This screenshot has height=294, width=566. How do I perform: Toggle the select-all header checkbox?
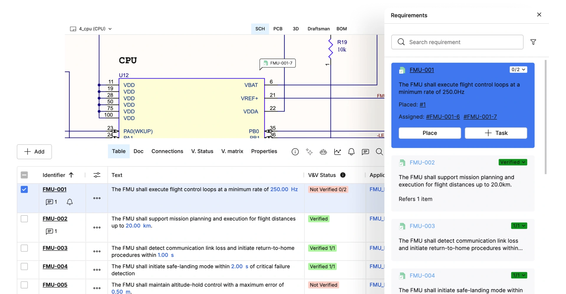pyautogui.click(x=24, y=175)
